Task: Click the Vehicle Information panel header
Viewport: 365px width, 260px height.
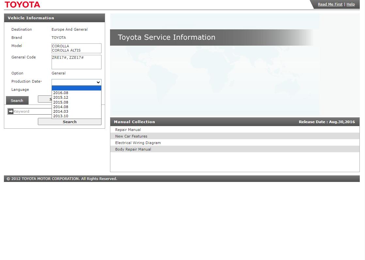Action: [x=55, y=18]
